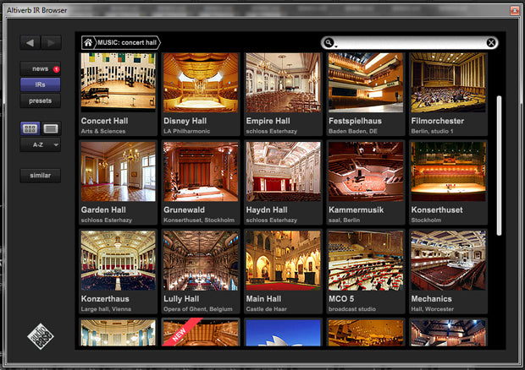Choose the Grunewald Konserthuset image

pyautogui.click(x=201, y=171)
